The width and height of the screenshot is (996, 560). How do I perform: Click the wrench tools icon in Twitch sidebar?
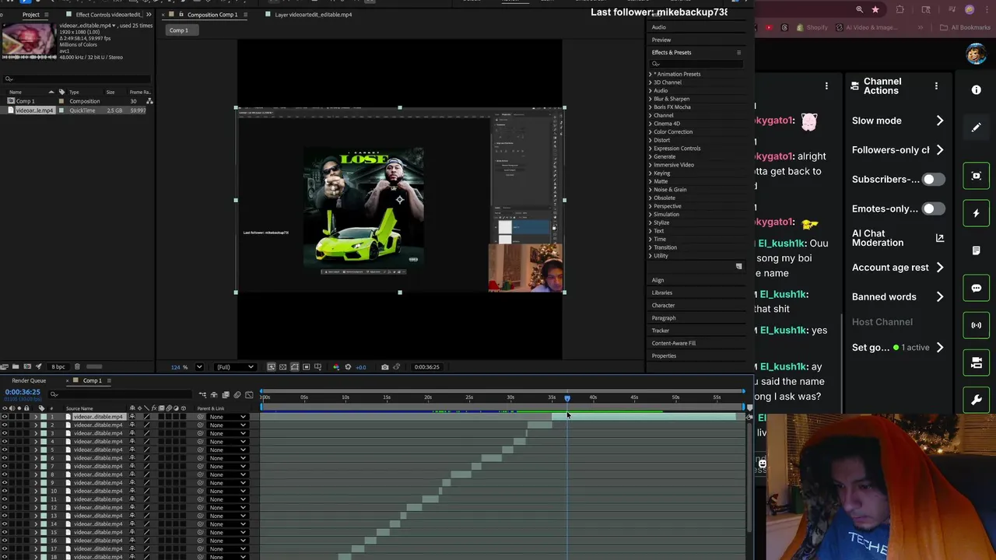(x=977, y=400)
